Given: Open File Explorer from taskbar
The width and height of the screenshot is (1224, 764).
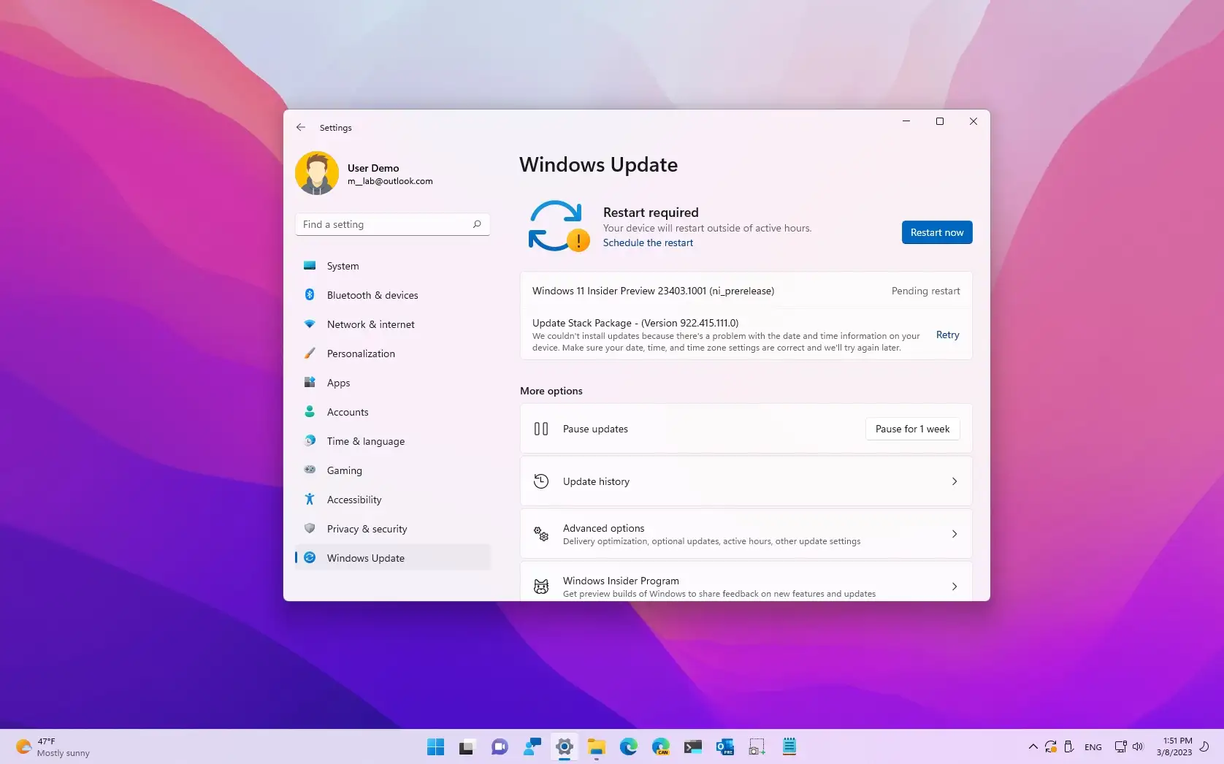Looking at the screenshot, I should 597,746.
